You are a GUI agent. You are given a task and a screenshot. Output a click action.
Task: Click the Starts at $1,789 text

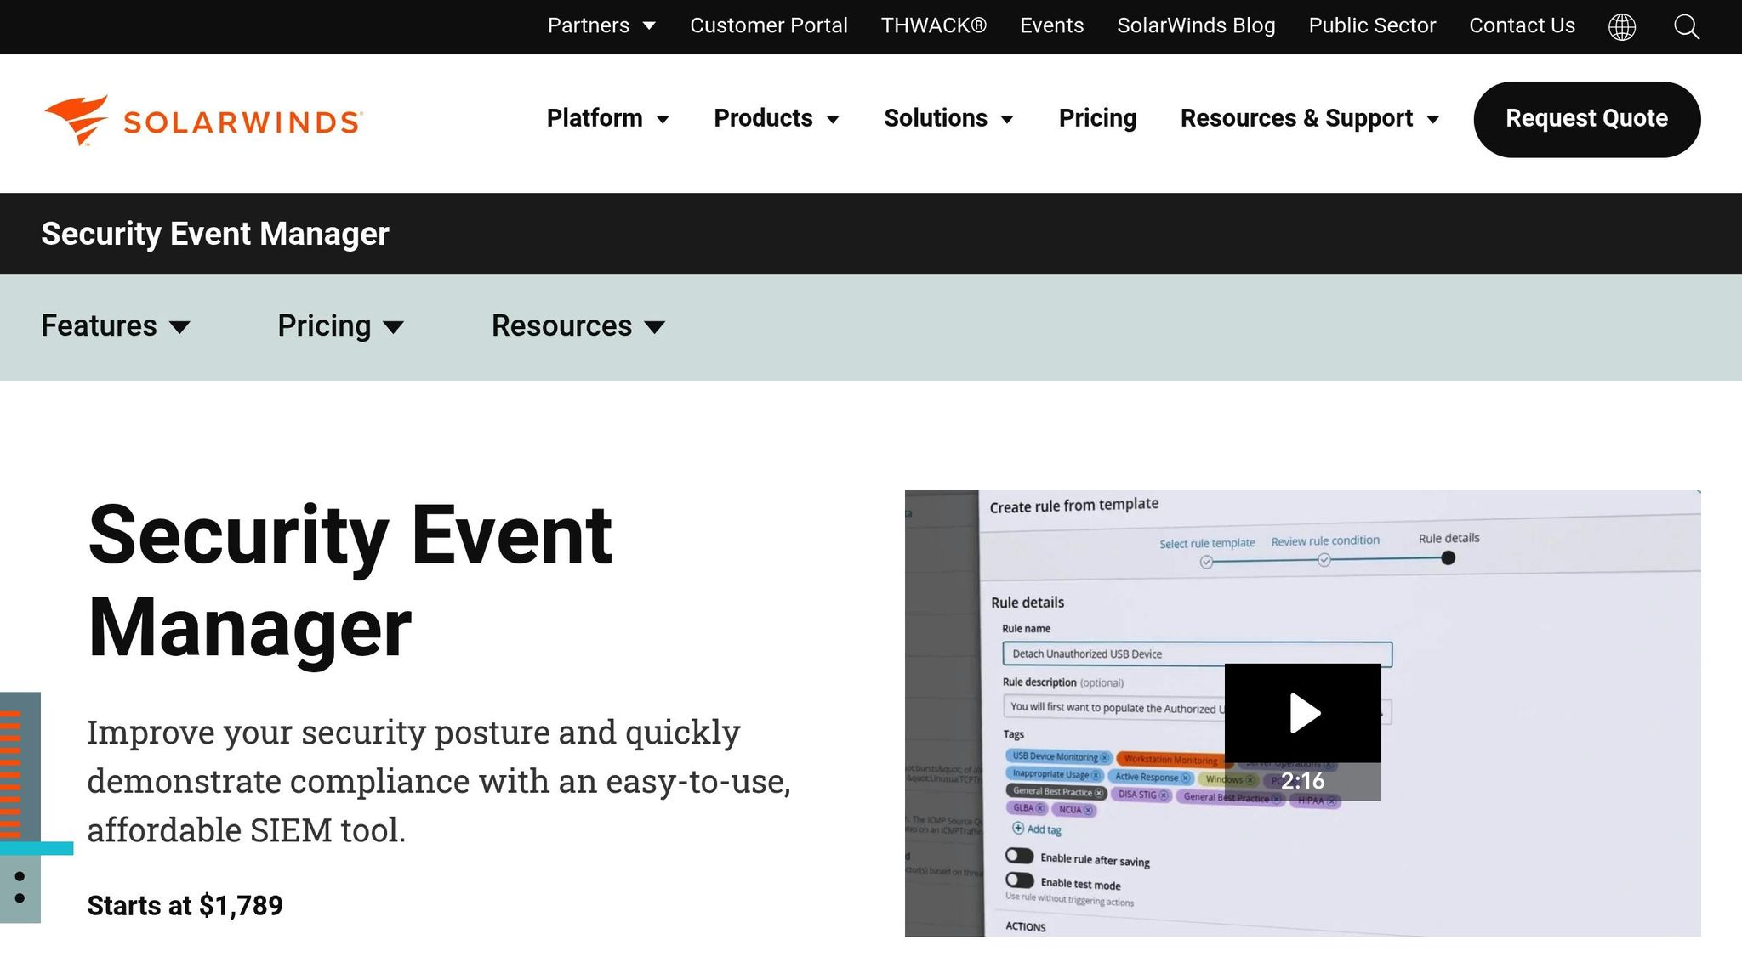click(x=185, y=906)
